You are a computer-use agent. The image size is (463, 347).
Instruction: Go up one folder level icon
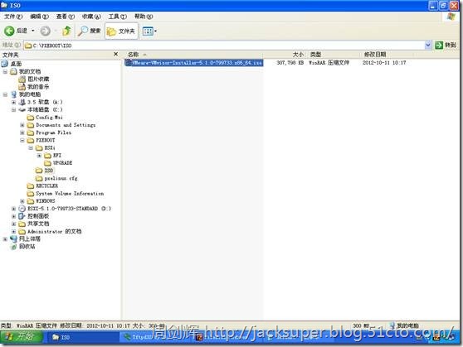coord(66,31)
